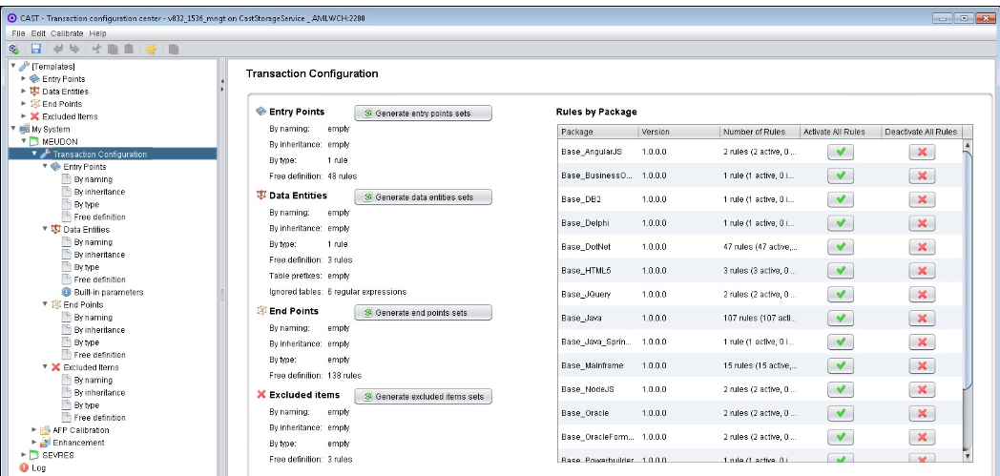Open the Help menu

coord(97,33)
